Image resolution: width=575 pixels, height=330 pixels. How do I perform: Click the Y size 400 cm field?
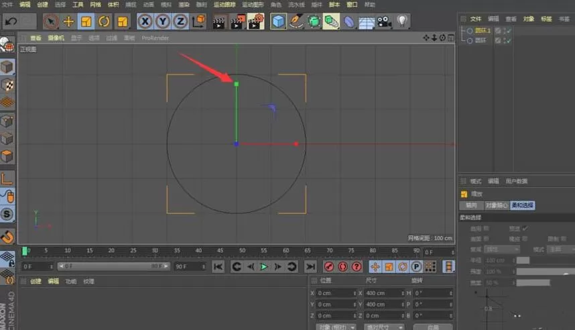[384, 305]
